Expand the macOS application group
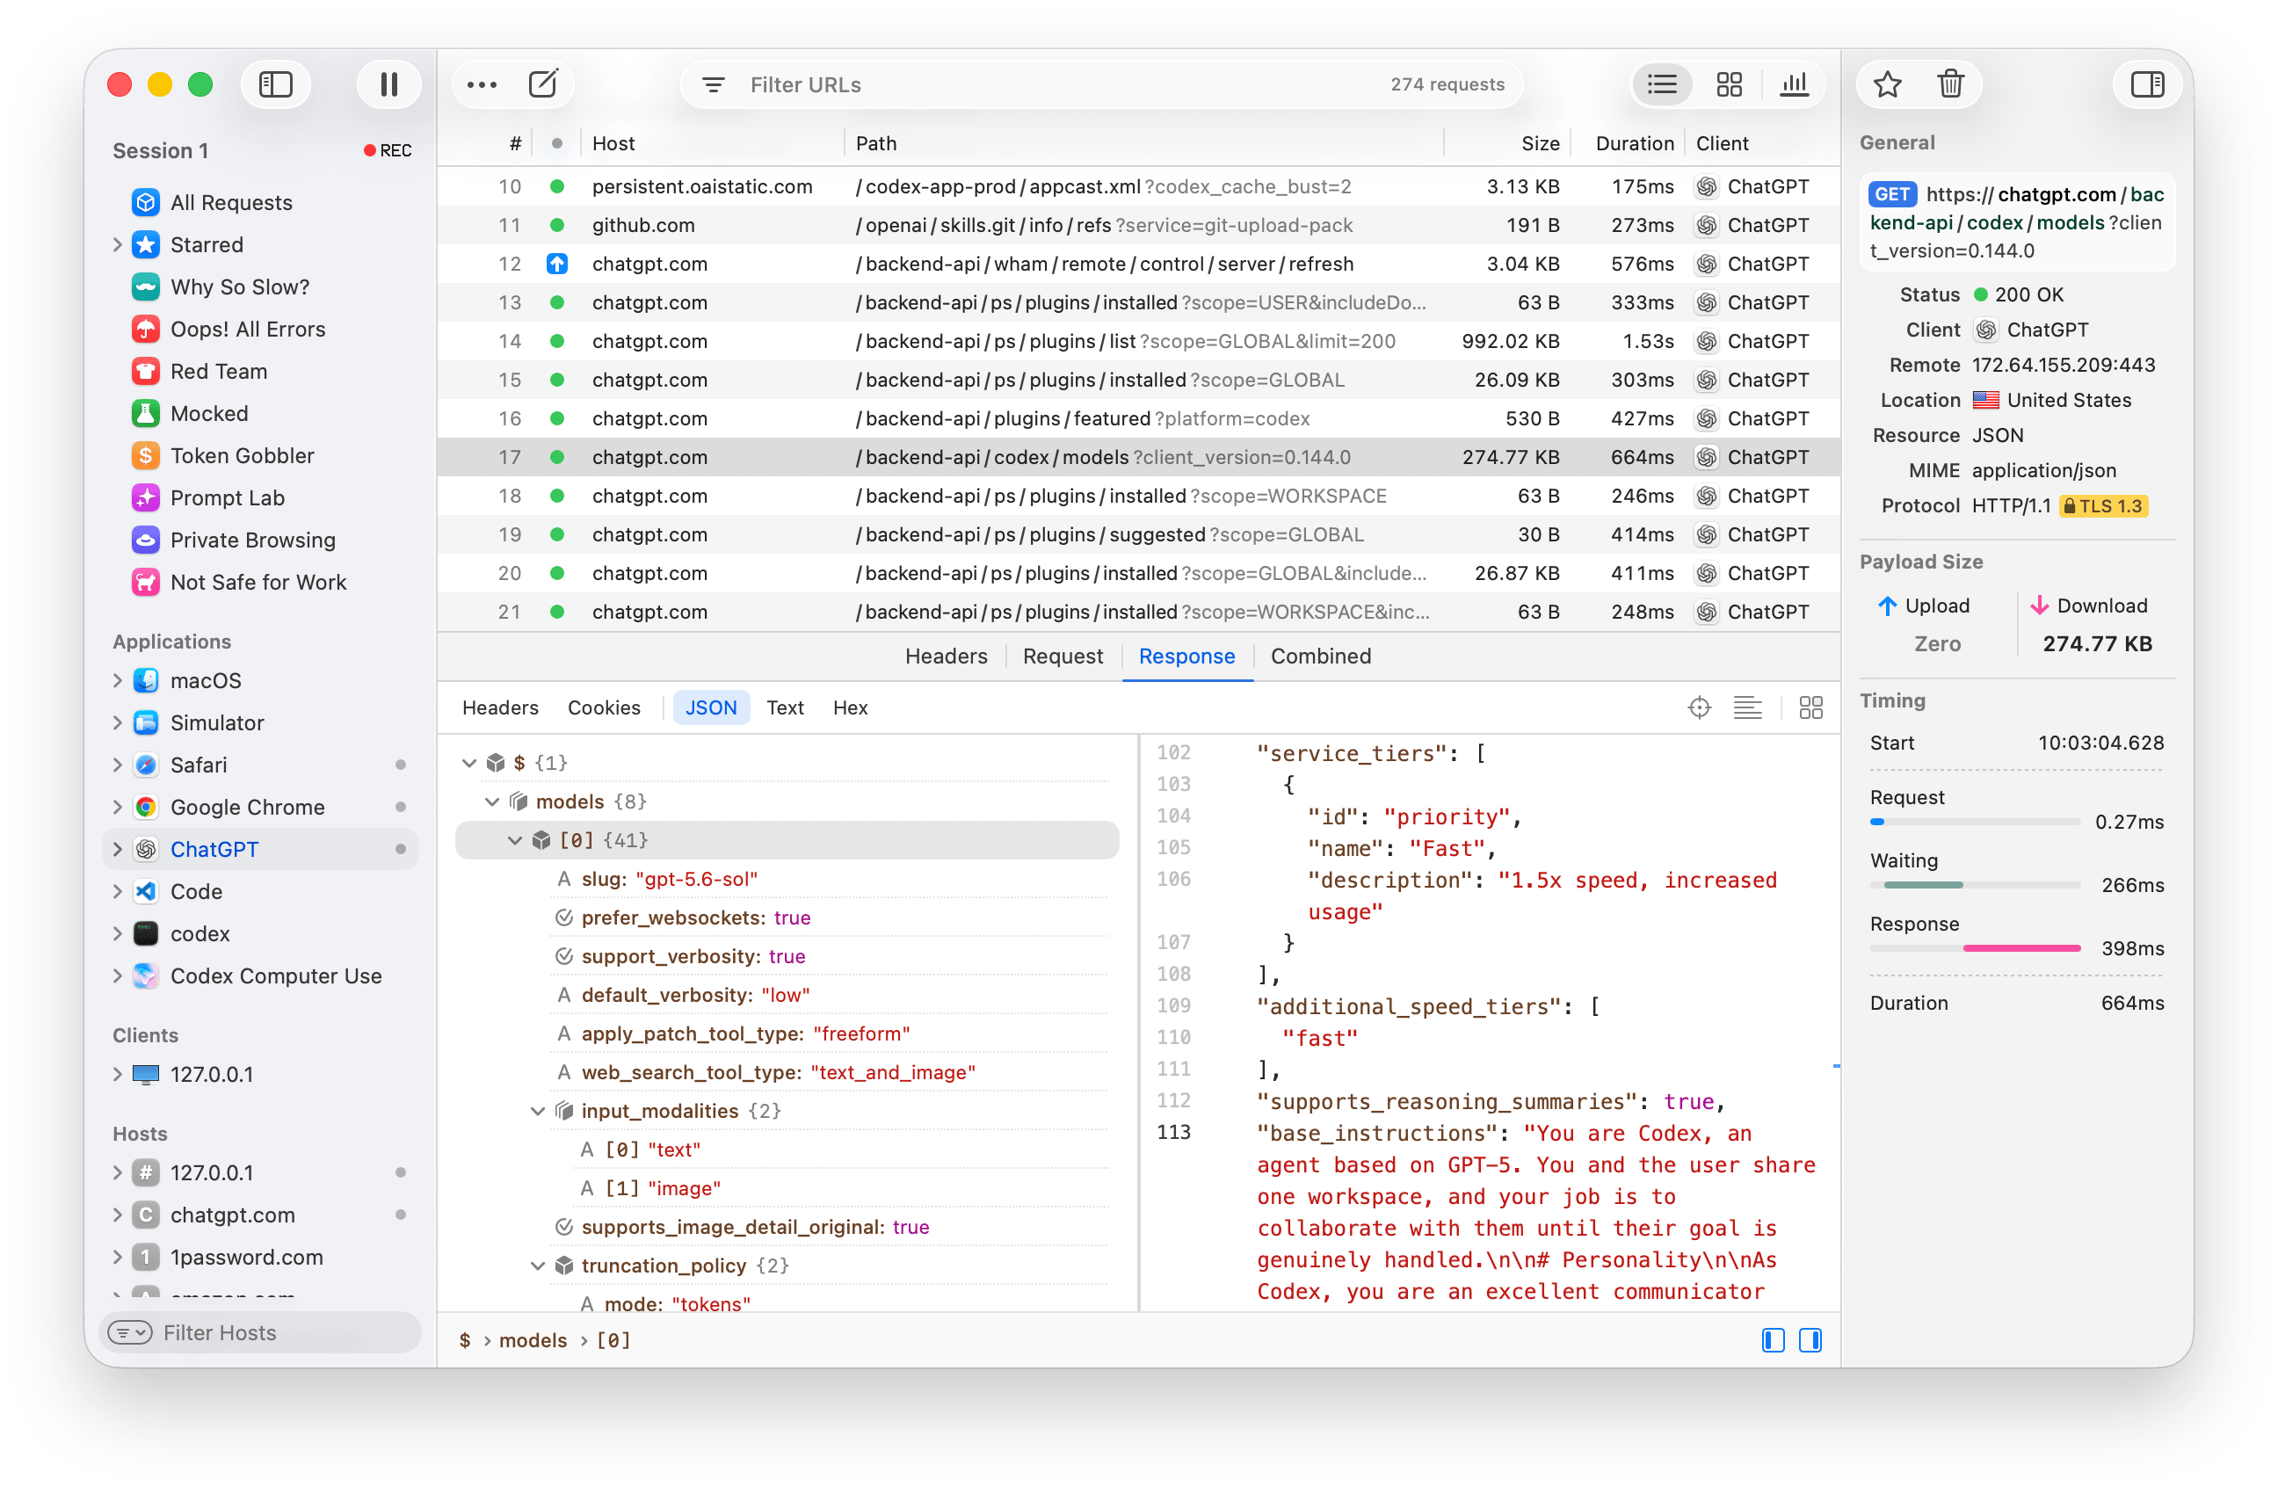 118,680
